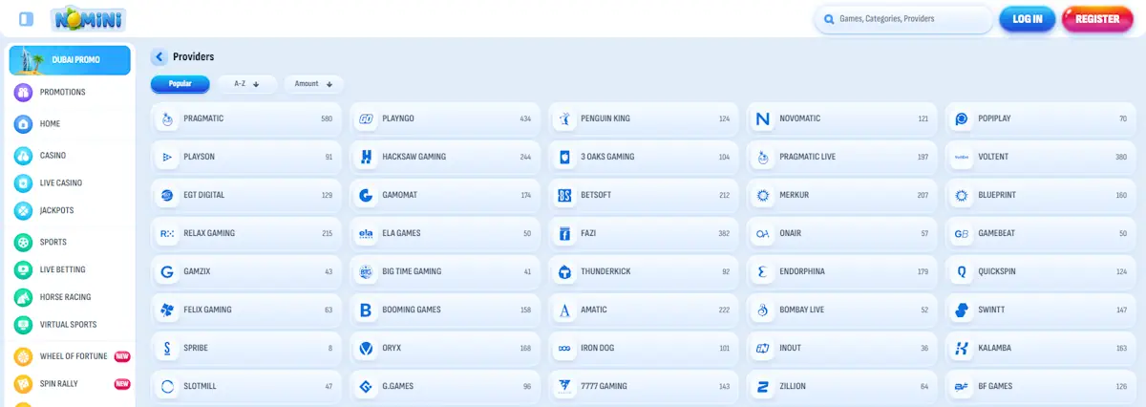
Task: Open the Nomini logo home link
Action: click(88, 18)
